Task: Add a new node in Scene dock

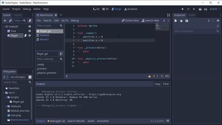Action: (5, 21)
